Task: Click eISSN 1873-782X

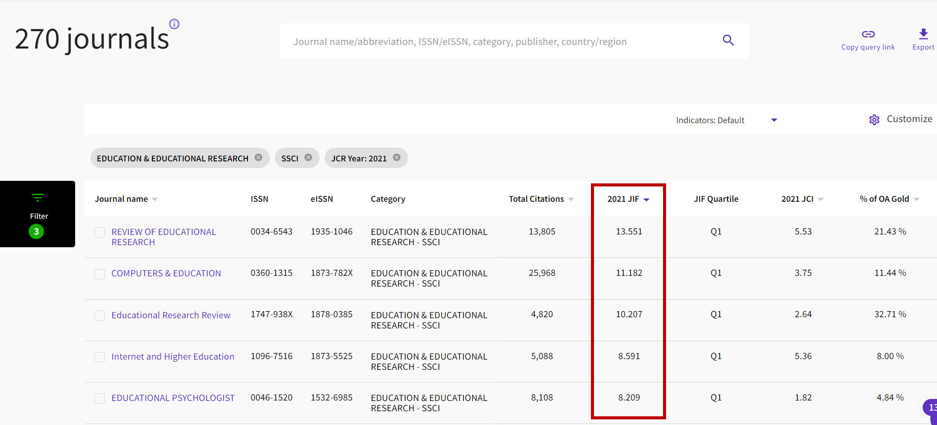Action: [x=332, y=273]
